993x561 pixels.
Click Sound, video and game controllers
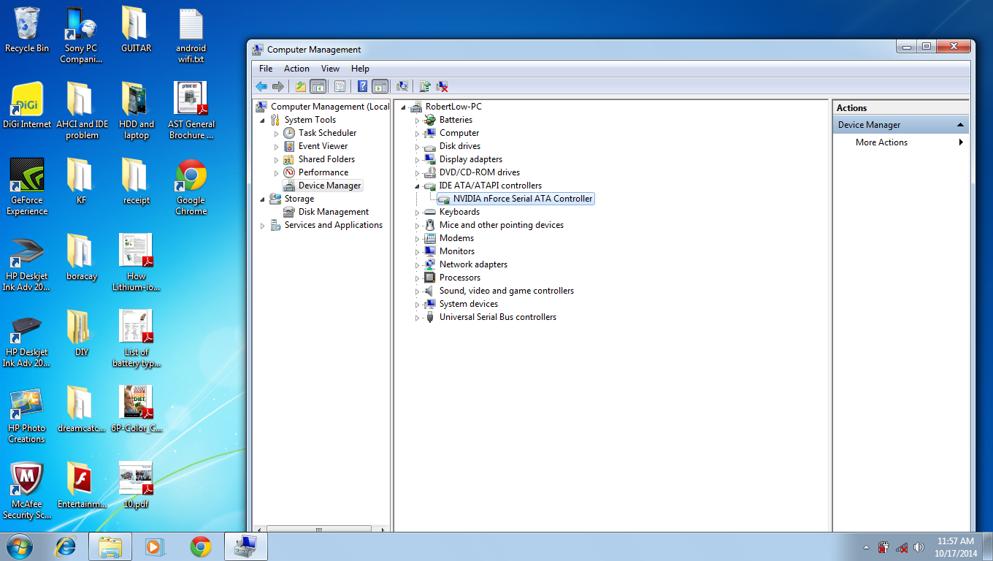507,291
